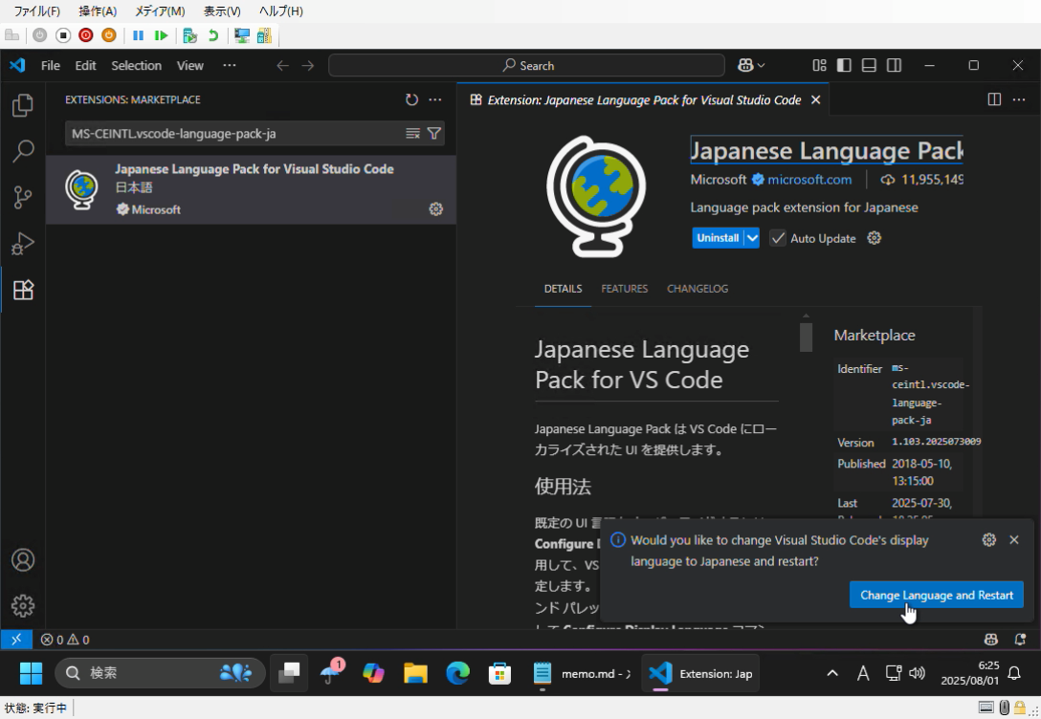
Task: Click the VM shut down red icon
Action: [x=86, y=35]
